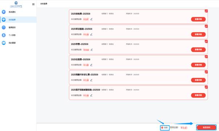Screen dimensions: 219x131
Task: Click the red pay button at bottom right
Action: [x=206, y=127]
